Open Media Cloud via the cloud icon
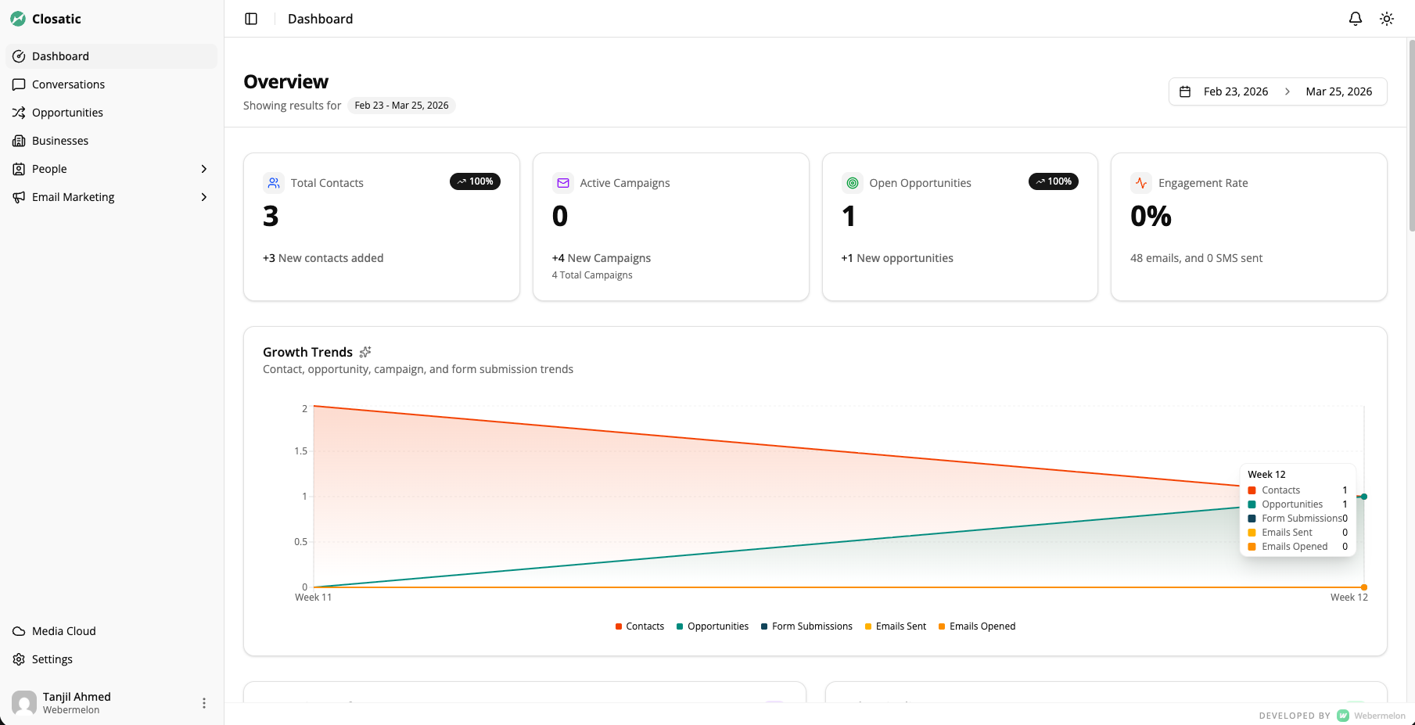The width and height of the screenshot is (1415, 725). 19,630
